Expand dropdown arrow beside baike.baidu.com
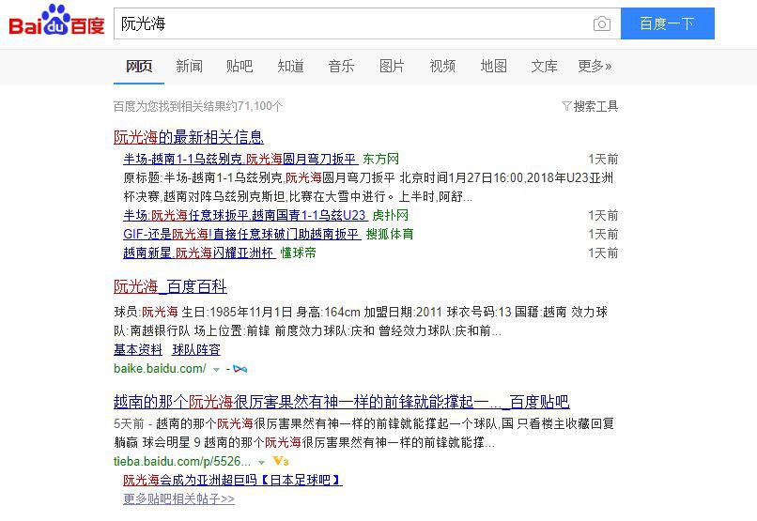Image resolution: width=757 pixels, height=521 pixels. pos(216,370)
